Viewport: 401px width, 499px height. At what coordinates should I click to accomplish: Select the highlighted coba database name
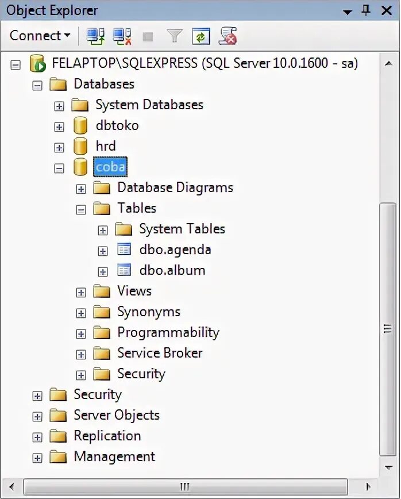click(110, 167)
